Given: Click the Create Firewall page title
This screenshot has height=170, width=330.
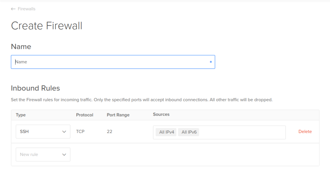Looking at the screenshot, I should [x=46, y=26].
